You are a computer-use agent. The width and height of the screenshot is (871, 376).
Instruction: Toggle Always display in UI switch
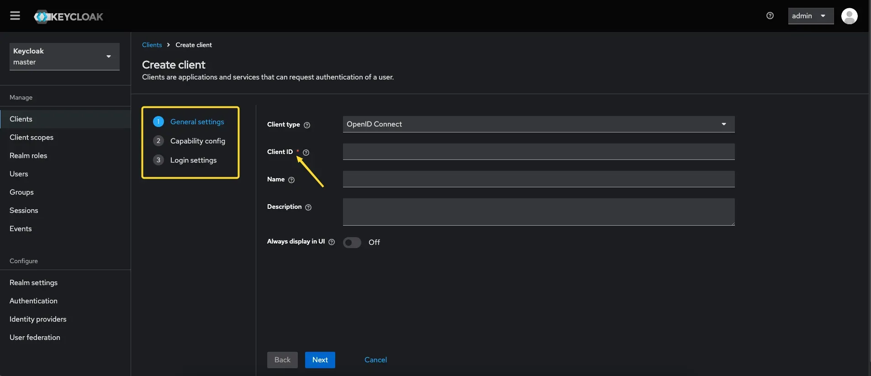click(352, 243)
